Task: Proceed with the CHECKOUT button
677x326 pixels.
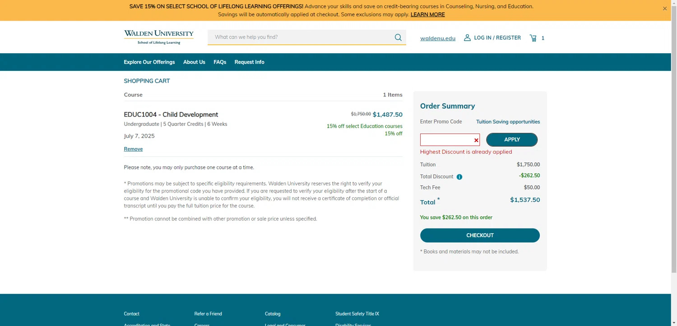Action: pyautogui.click(x=480, y=235)
